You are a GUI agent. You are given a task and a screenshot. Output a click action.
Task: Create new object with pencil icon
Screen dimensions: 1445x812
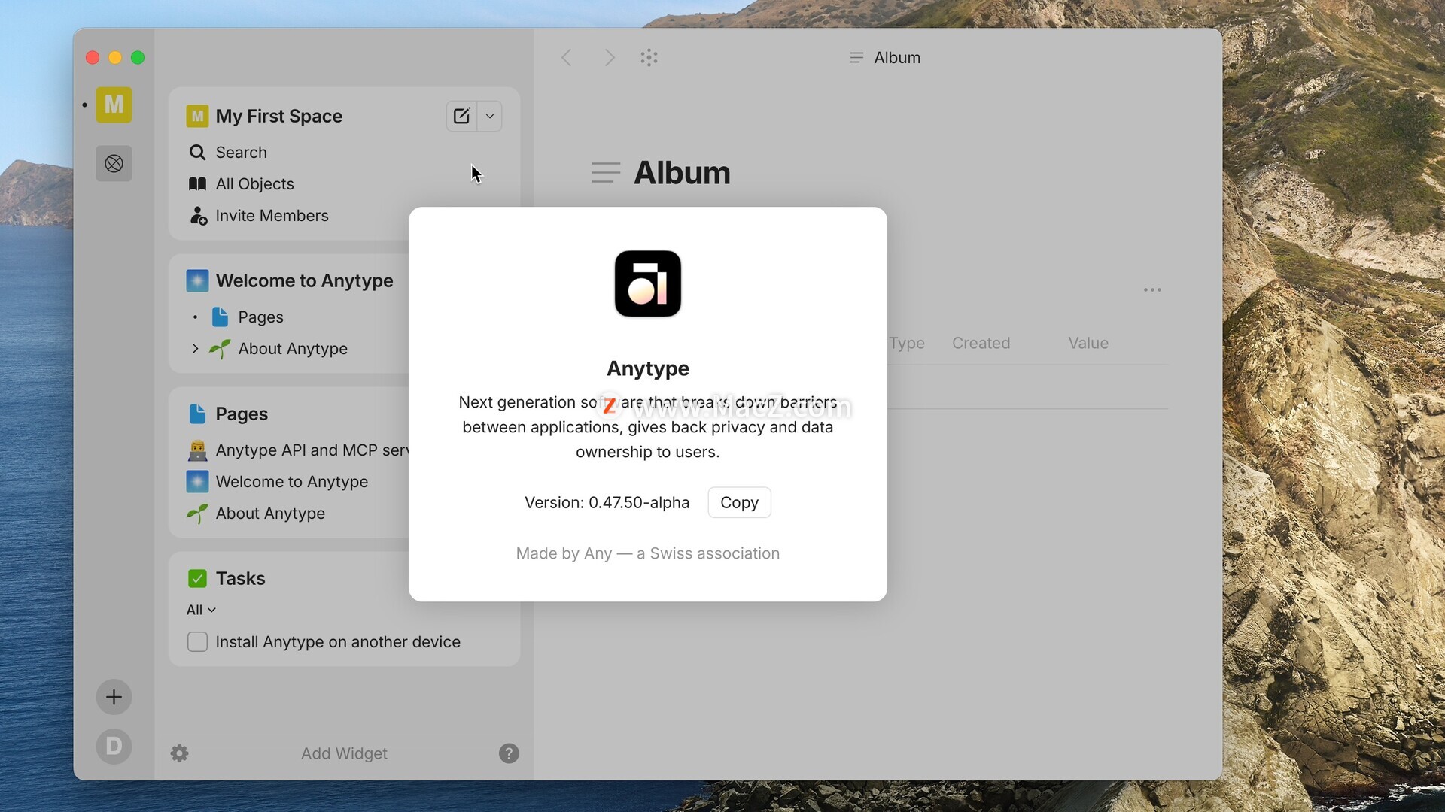(x=461, y=116)
